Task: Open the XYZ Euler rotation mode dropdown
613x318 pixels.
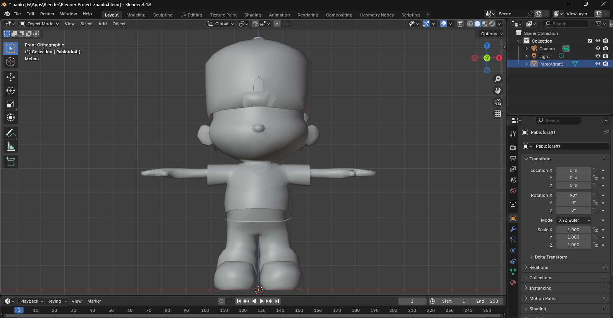Action: click(x=574, y=220)
